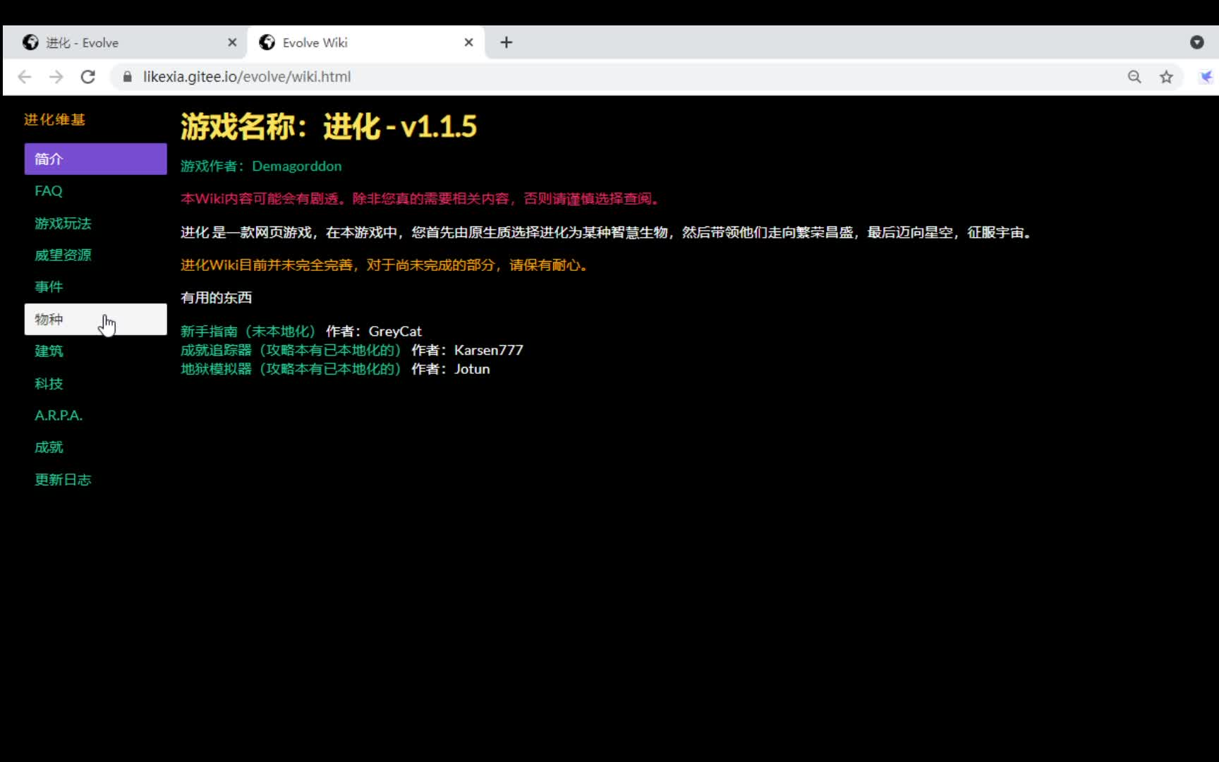Open the 成就追踪器 link

point(291,350)
